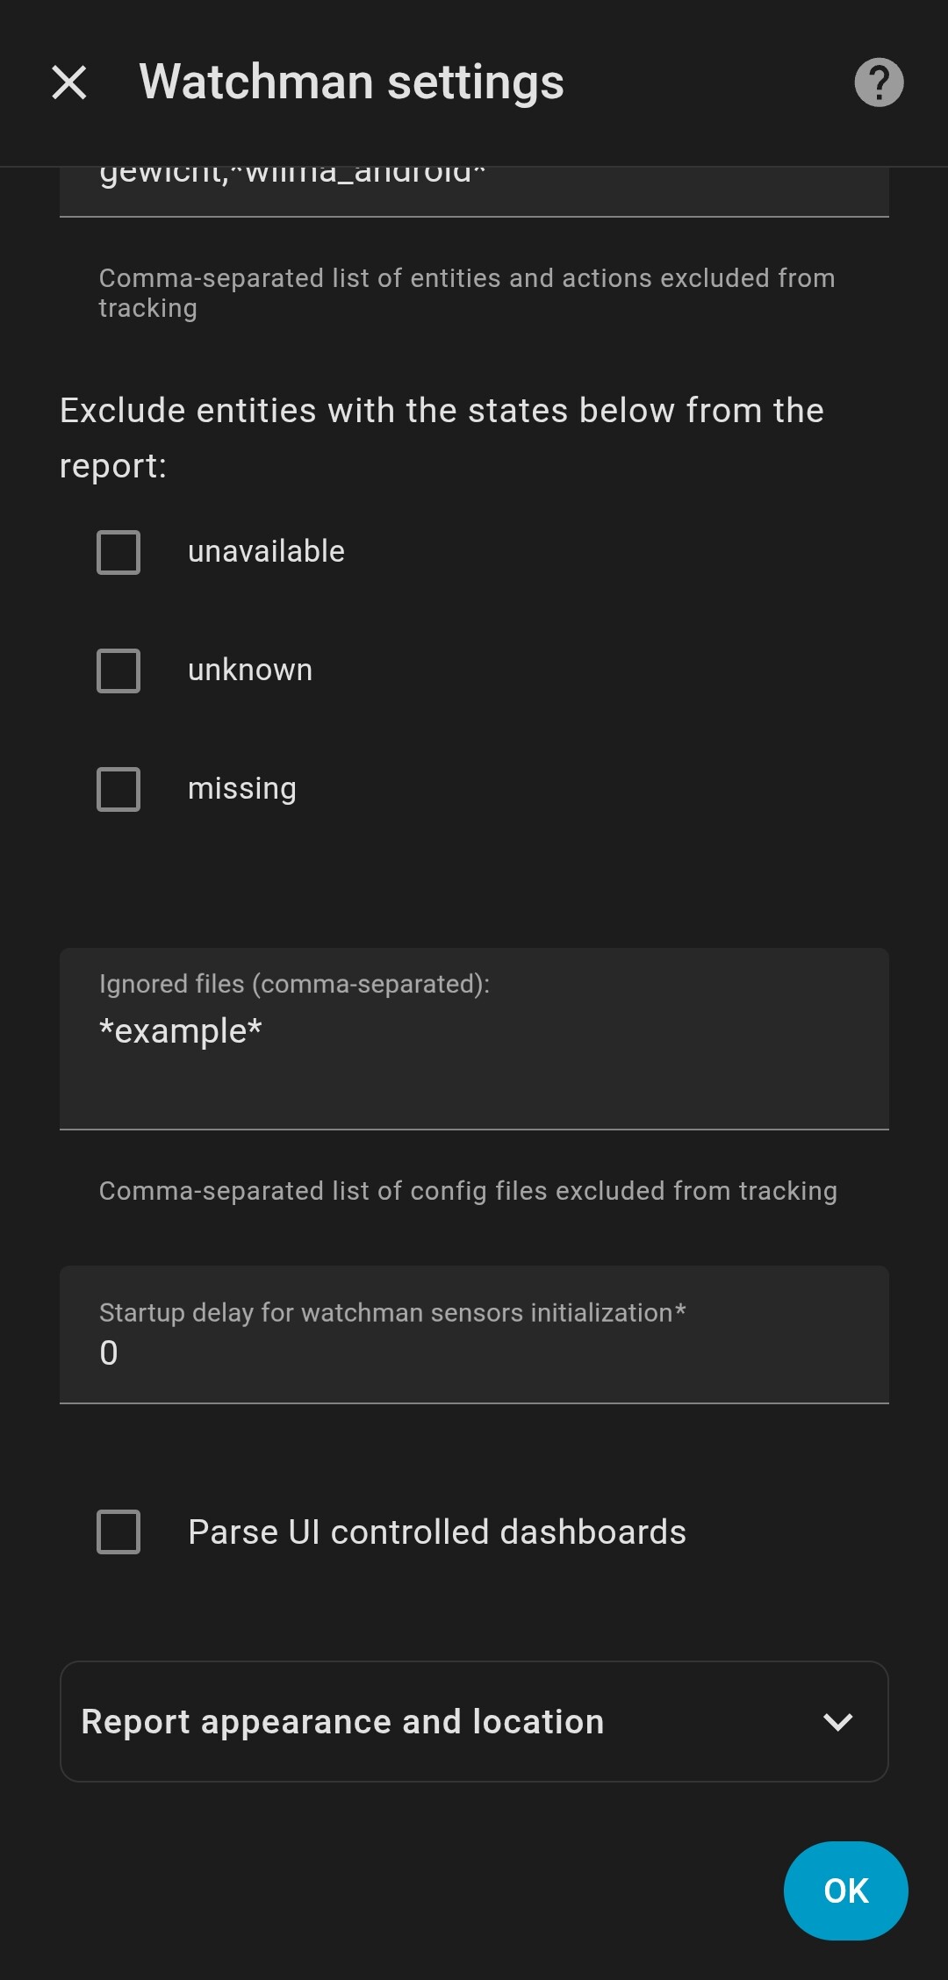
Task: Click the chevron arrow beside Report appearance
Action: [838, 1722]
